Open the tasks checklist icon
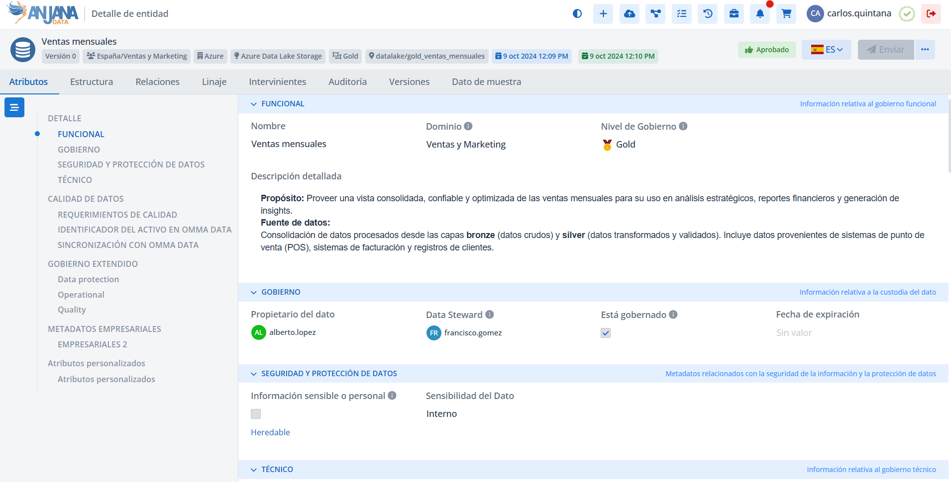The height and width of the screenshot is (482, 951). tap(682, 14)
